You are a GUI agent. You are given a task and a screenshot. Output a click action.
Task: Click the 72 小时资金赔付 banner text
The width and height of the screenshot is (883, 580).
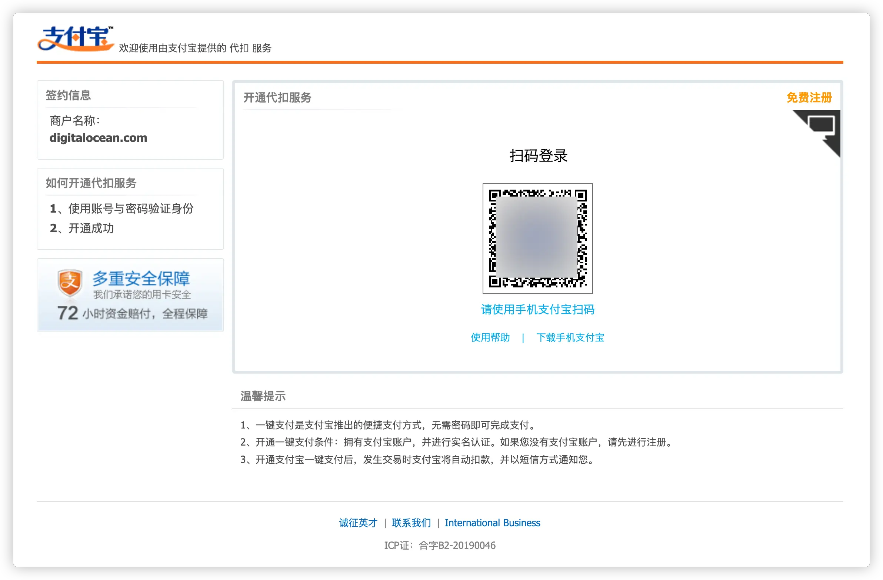tap(132, 313)
